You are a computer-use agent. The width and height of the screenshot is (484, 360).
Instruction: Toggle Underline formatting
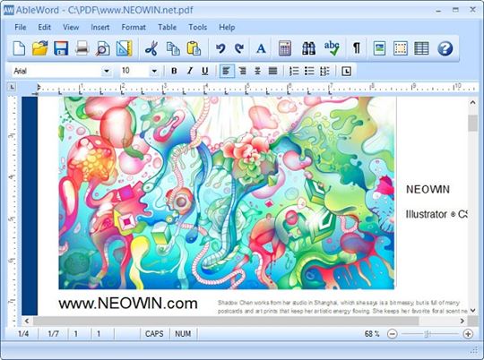(x=204, y=71)
